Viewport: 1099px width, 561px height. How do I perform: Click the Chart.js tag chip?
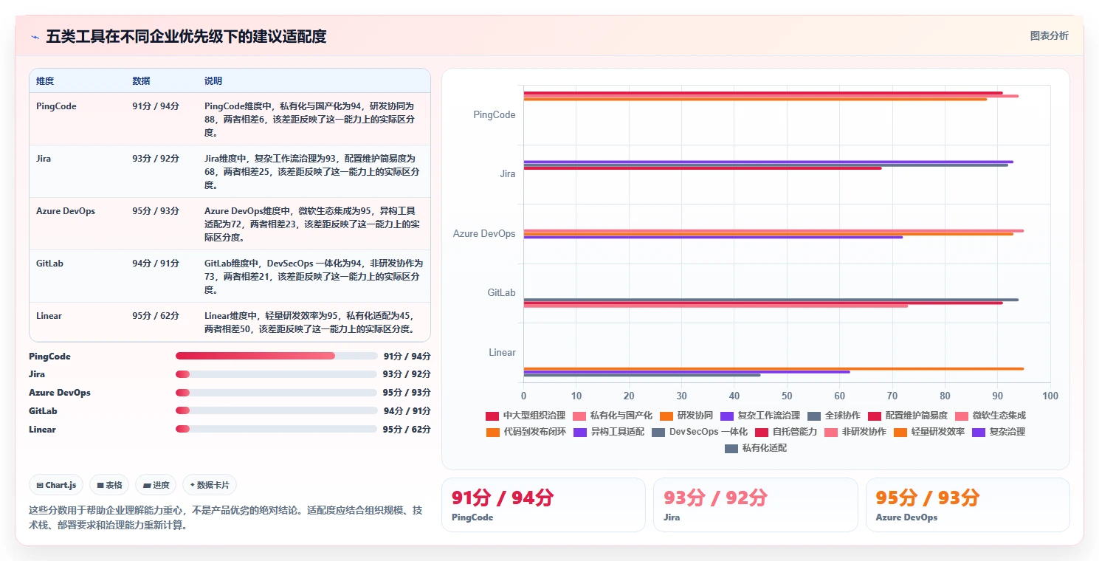pyautogui.click(x=56, y=485)
